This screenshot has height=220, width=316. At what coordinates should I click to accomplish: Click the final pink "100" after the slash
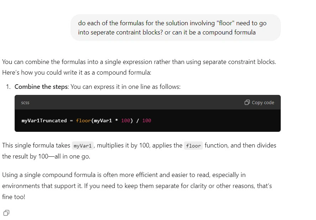[x=147, y=120]
